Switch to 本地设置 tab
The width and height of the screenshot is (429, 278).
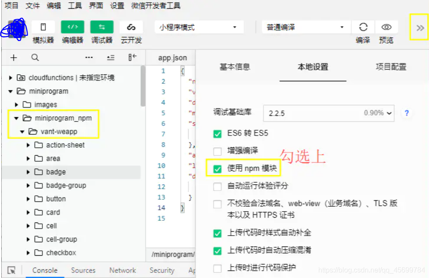(x=313, y=67)
